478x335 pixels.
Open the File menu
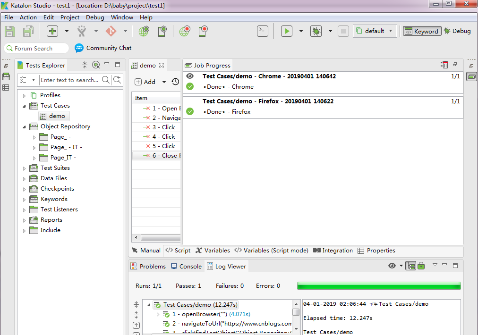[x=9, y=17]
